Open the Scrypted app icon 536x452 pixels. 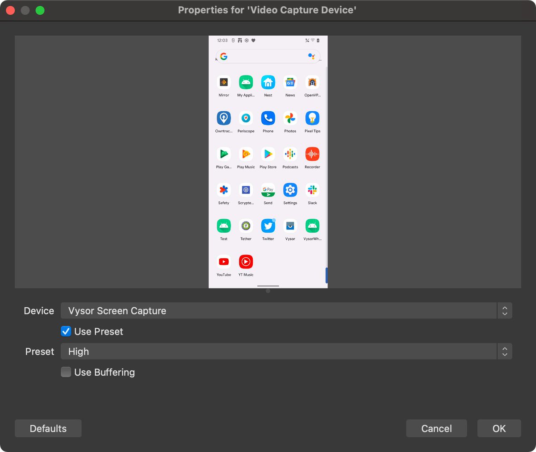[246, 190]
